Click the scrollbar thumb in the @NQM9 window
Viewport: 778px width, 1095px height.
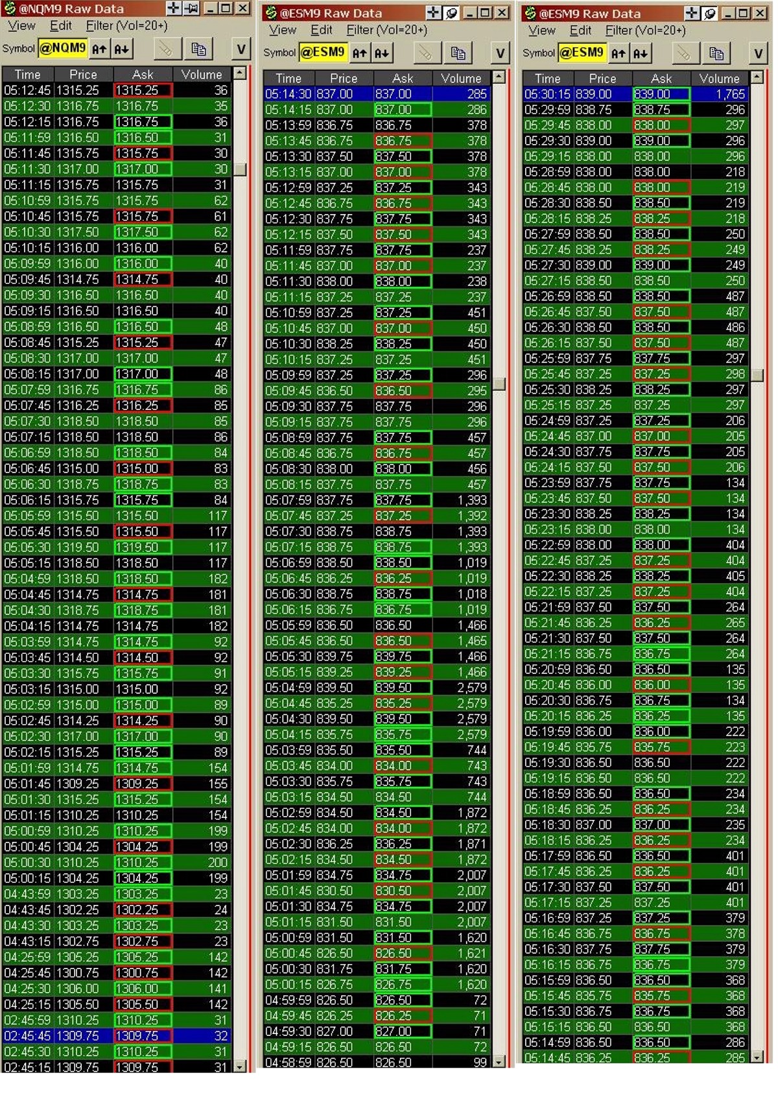point(240,169)
